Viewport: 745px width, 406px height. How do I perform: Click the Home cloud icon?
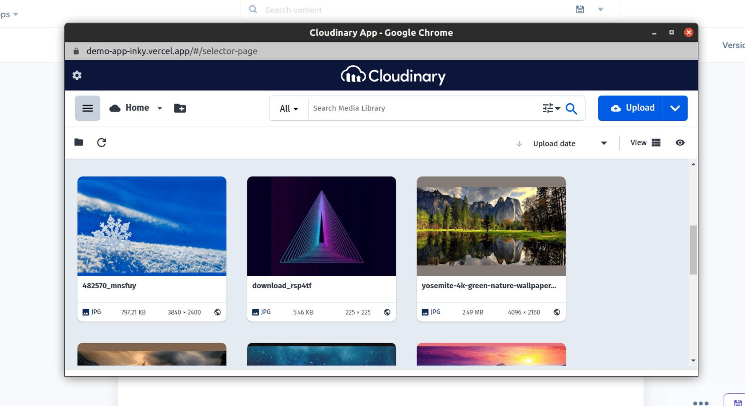pos(115,108)
